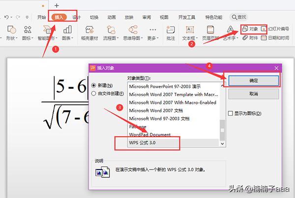Viewport: 295px width, 198px height.
Task: Switch to the 开发工具 tab
Action: click(187, 17)
